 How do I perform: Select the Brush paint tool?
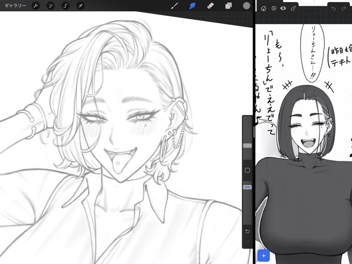click(x=174, y=6)
